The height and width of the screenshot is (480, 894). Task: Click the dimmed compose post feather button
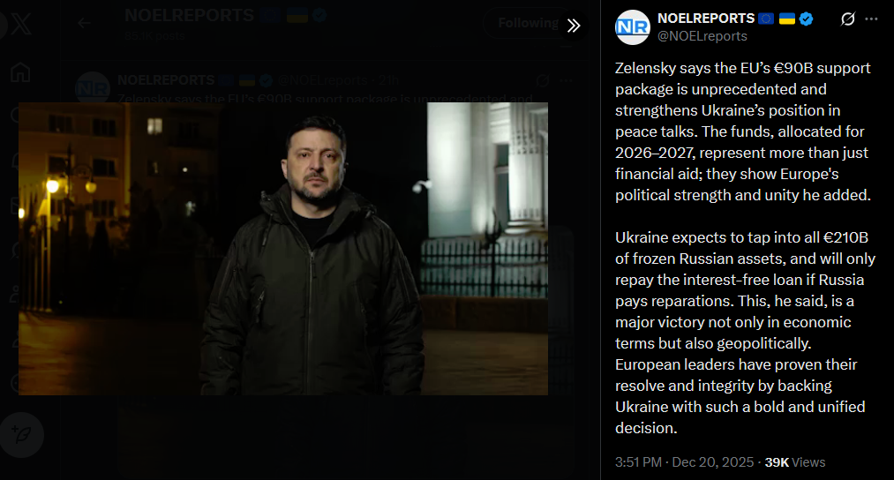click(22, 435)
